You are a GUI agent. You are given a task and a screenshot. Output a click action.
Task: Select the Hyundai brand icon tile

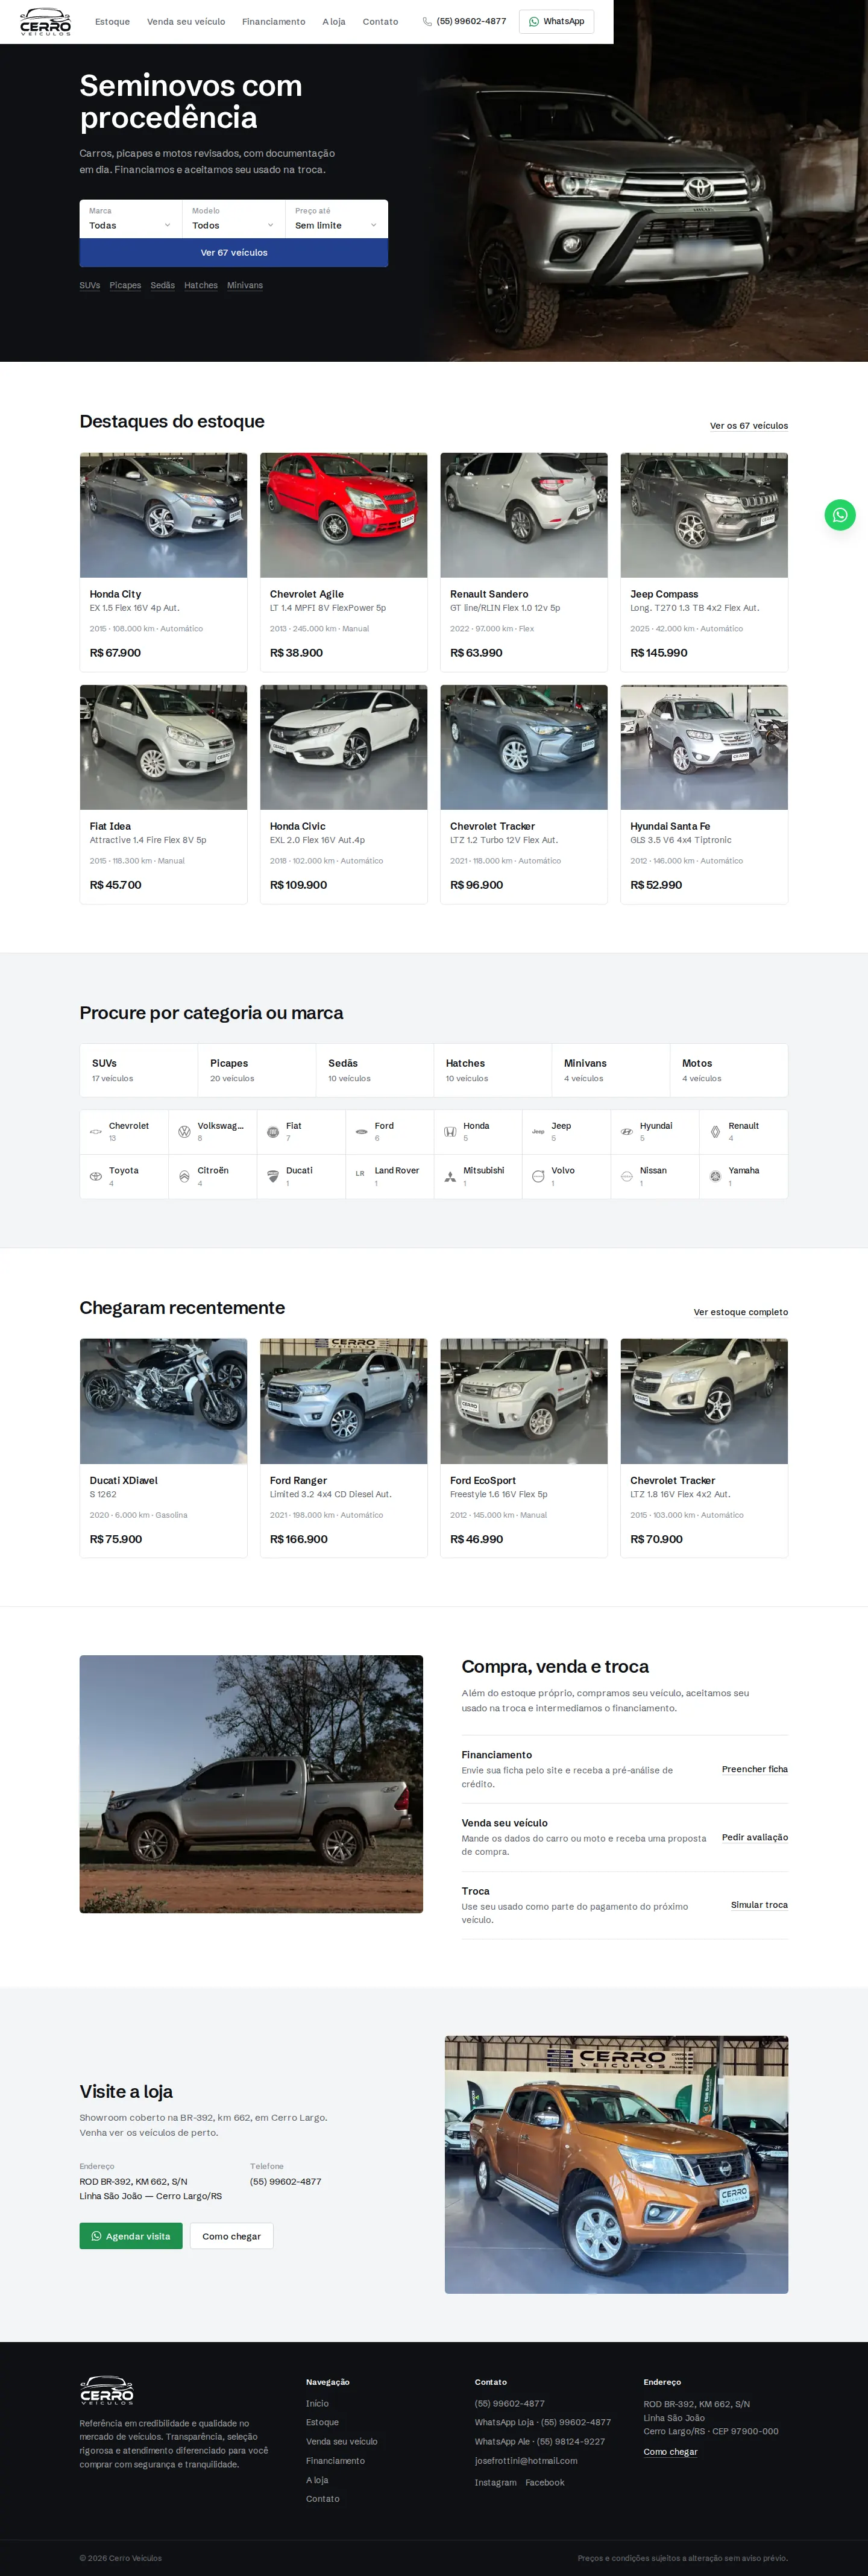pos(655,1132)
